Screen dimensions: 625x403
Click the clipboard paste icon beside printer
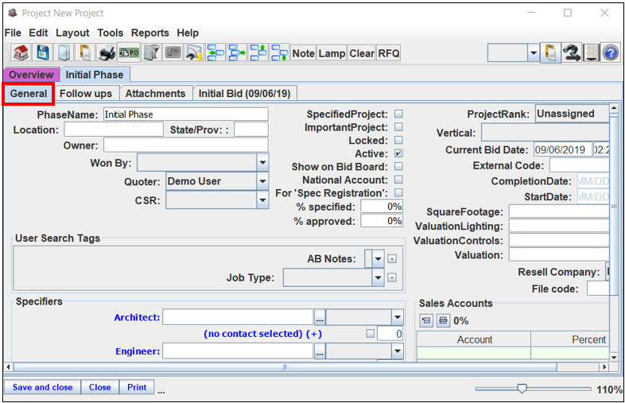point(85,52)
